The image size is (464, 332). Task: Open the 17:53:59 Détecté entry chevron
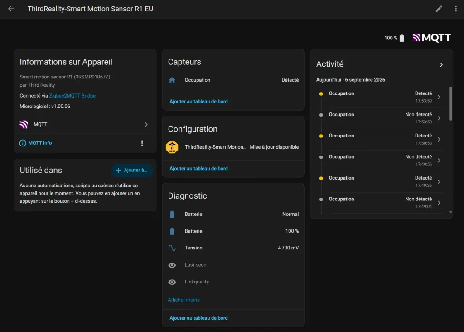pos(439,97)
